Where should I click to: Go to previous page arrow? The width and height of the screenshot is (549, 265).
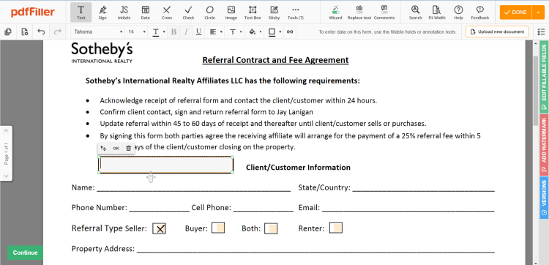click(x=6, y=131)
